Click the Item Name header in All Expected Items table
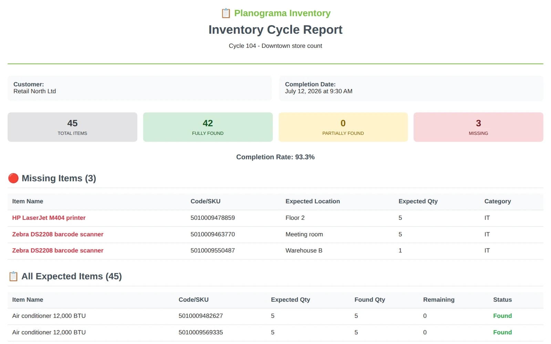 pyautogui.click(x=28, y=300)
